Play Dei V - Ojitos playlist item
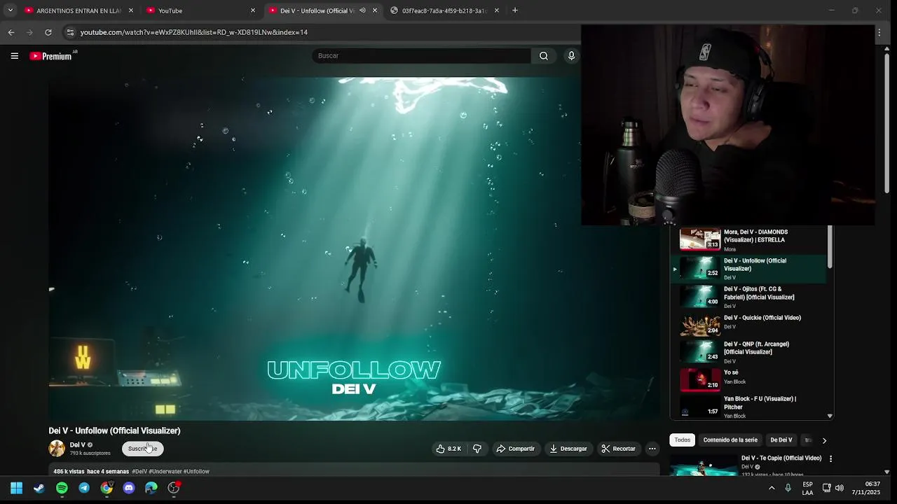This screenshot has width=897, height=504. (748, 297)
